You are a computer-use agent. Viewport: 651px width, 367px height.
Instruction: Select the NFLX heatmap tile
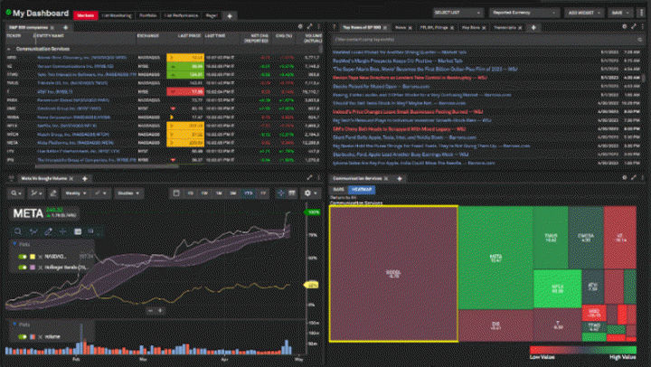coord(557,288)
